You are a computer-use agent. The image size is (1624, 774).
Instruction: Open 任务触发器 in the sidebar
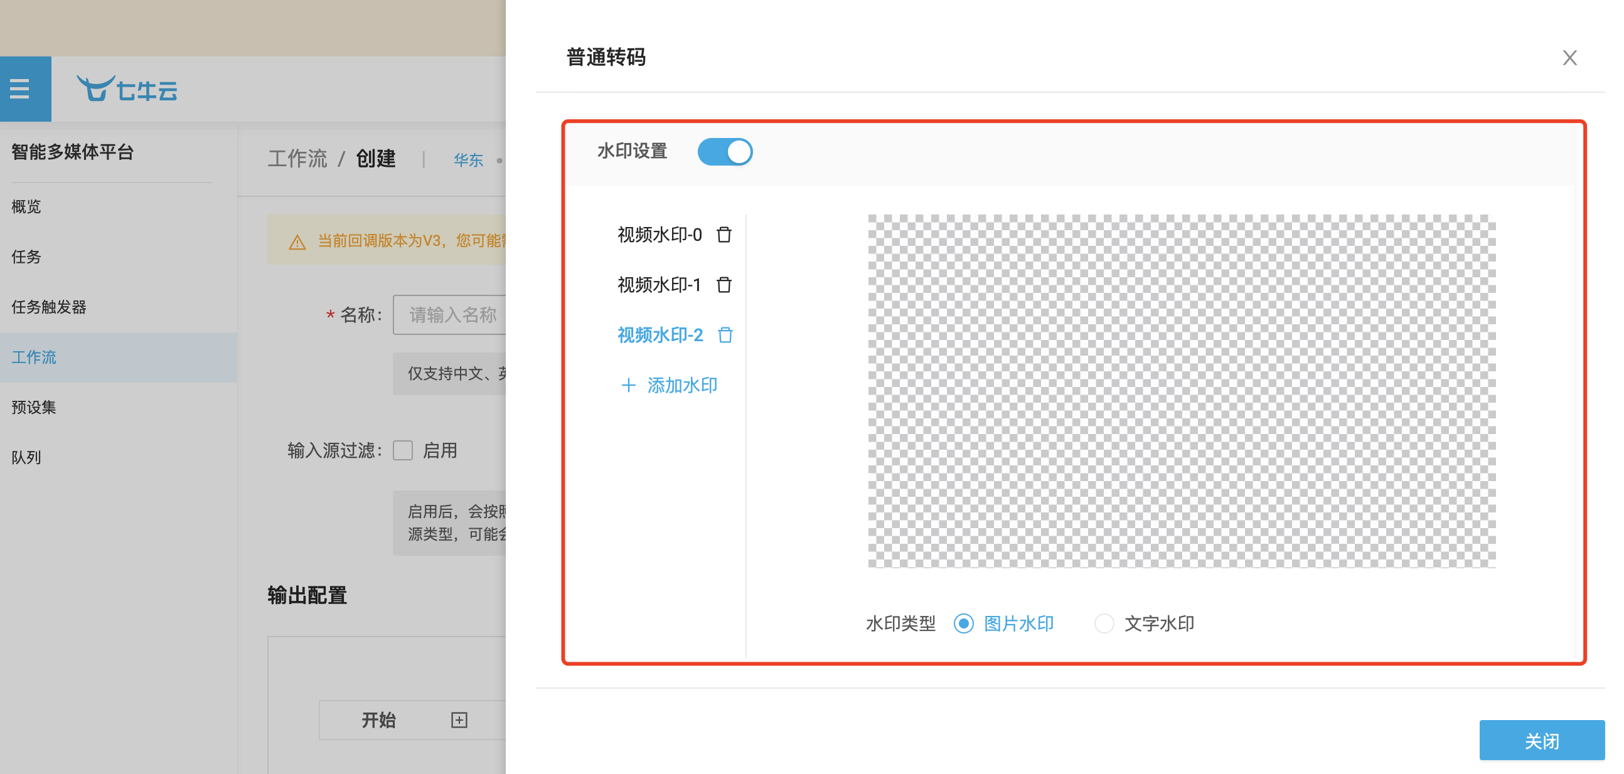[x=49, y=307]
